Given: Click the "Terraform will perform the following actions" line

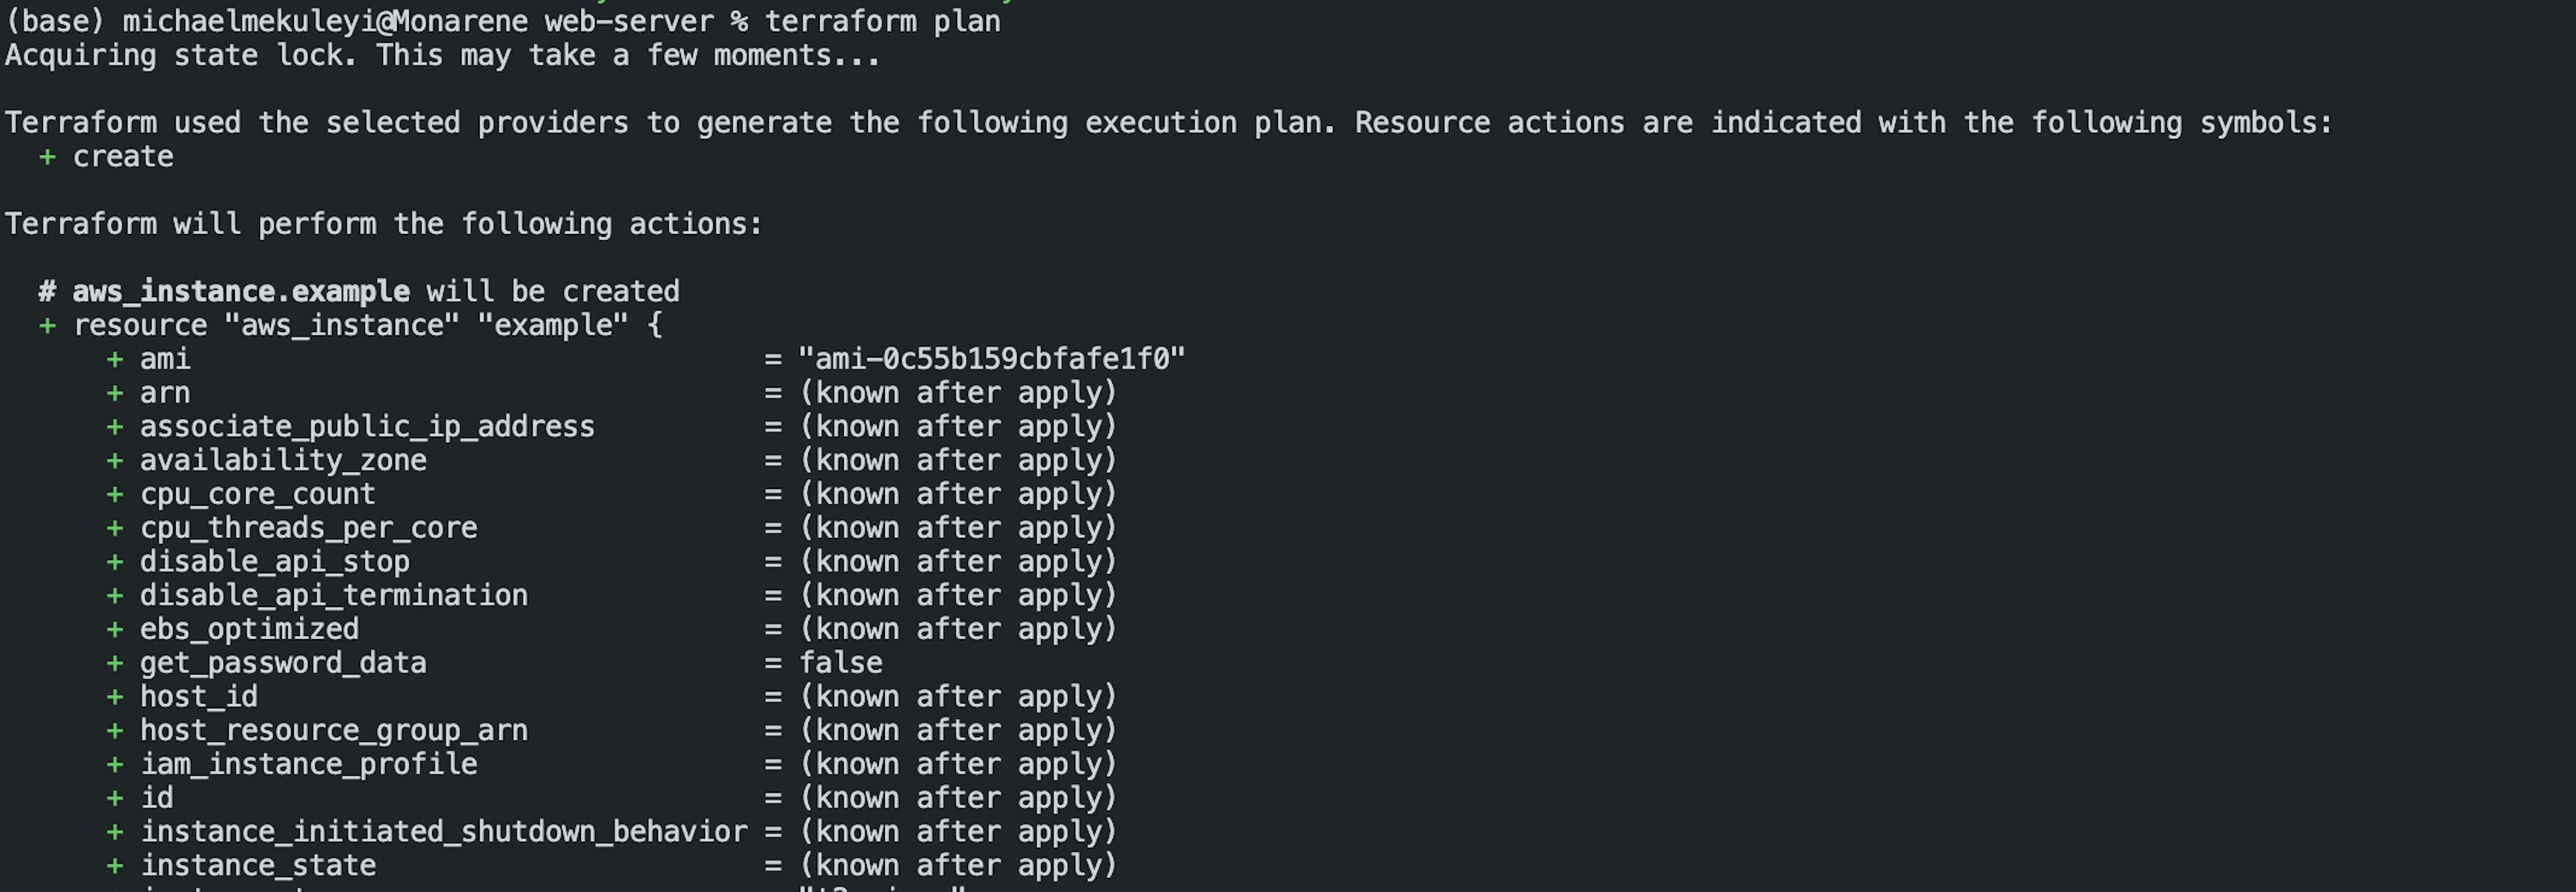Looking at the screenshot, I should pos(384,224).
